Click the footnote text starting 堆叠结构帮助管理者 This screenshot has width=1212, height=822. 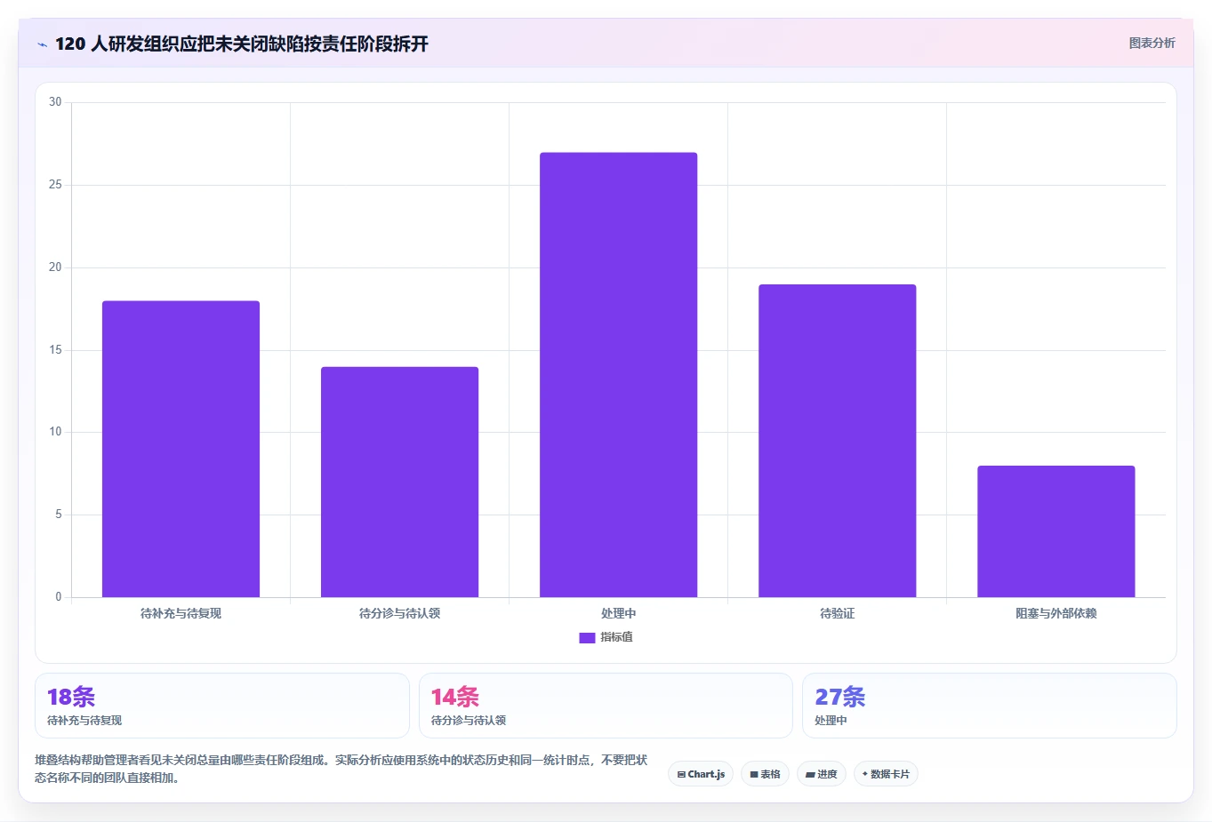[x=341, y=769]
